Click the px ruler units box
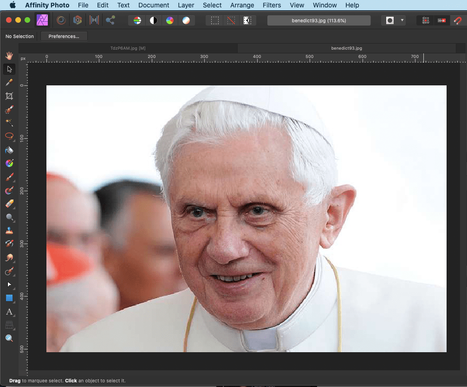 pos(23,58)
